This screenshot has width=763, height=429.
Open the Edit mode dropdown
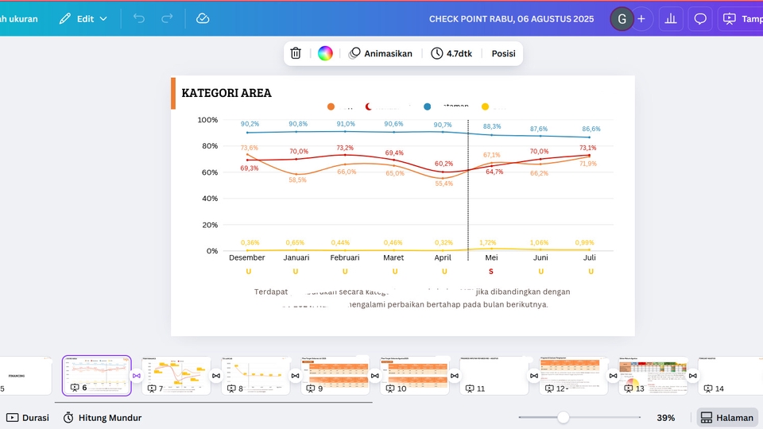tap(83, 19)
